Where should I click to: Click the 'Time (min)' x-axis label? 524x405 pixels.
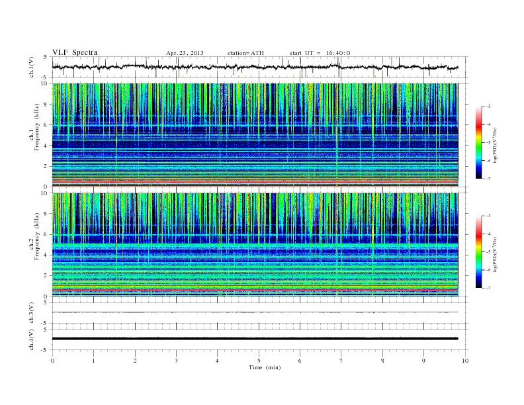click(x=265, y=367)
